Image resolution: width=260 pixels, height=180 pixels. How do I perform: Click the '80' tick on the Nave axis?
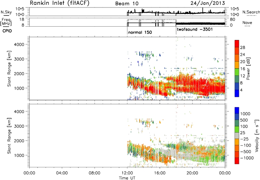pos(232,19)
